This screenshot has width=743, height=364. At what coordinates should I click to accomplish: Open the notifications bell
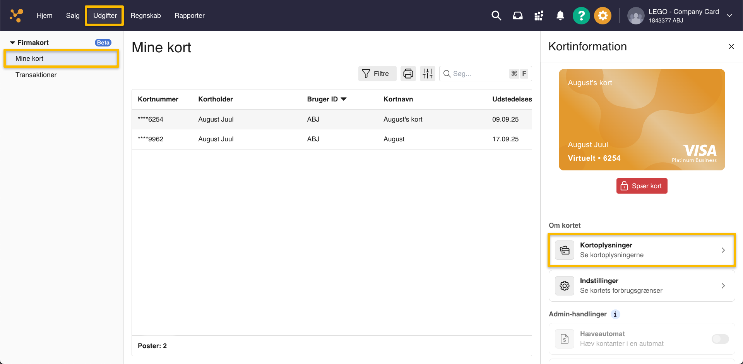[560, 15]
